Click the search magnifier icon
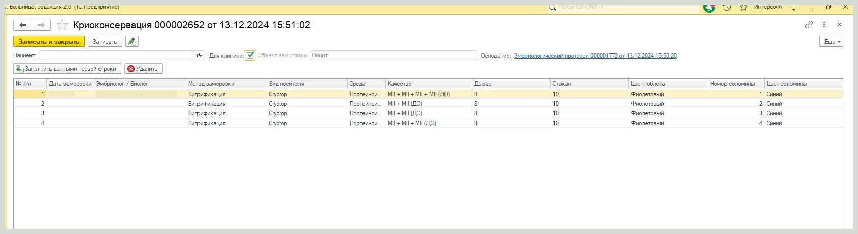 point(552,7)
